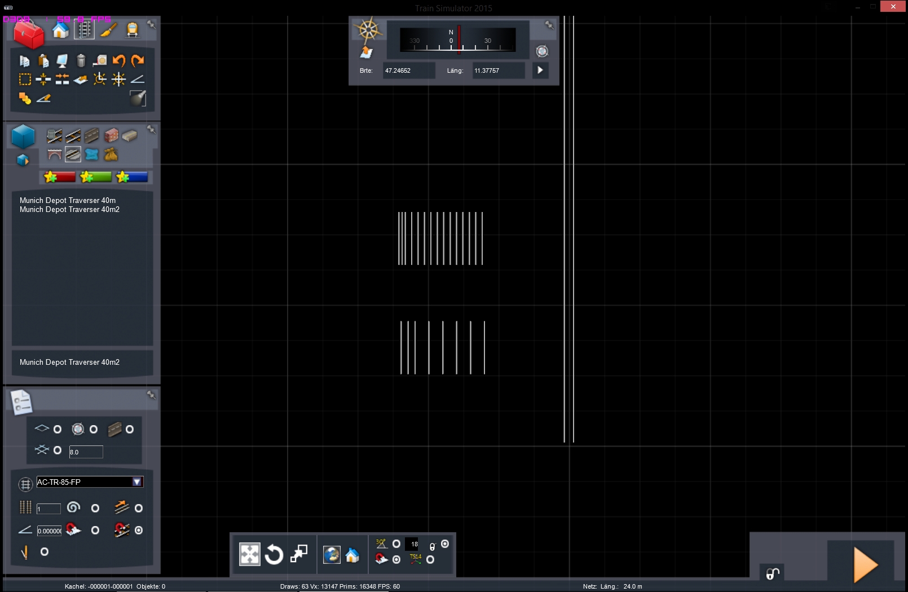This screenshot has height=592, width=908.
Task: Select the brick wall category
Action: click(x=111, y=135)
